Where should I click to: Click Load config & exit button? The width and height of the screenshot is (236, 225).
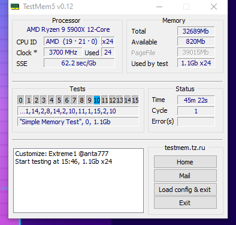coord(185,190)
